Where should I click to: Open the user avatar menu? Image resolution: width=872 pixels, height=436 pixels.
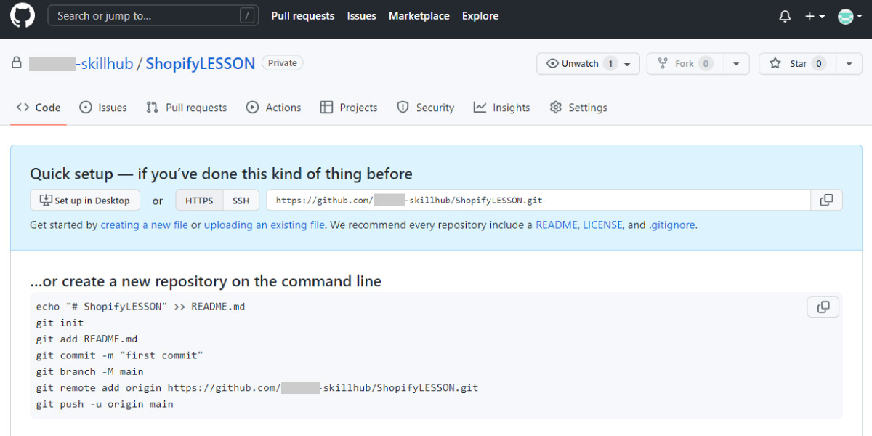849,16
